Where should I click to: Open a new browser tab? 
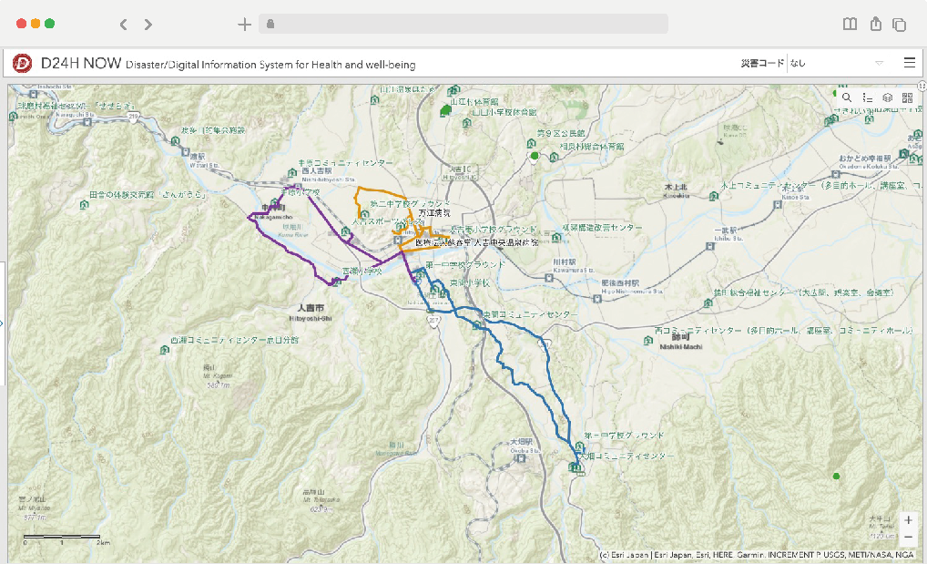coord(244,25)
